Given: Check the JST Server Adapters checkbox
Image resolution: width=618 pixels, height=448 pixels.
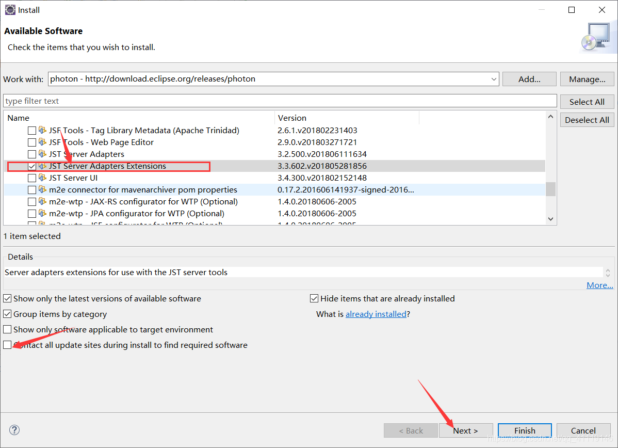Looking at the screenshot, I should [32, 154].
